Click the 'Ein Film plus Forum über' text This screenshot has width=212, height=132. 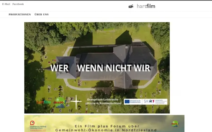pyautogui.click(x=107, y=126)
